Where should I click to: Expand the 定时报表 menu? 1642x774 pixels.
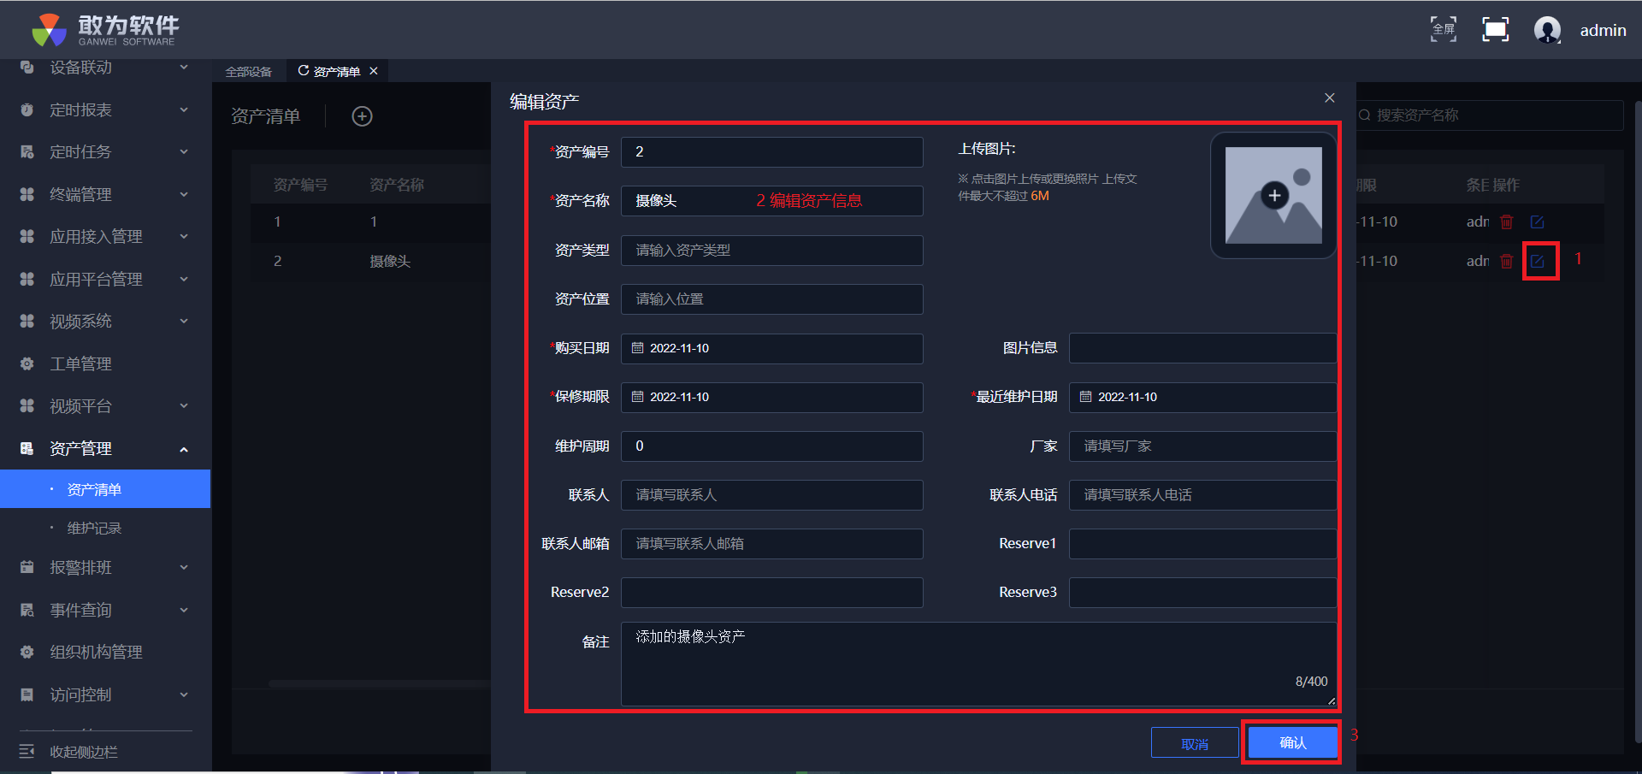pos(104,110)
